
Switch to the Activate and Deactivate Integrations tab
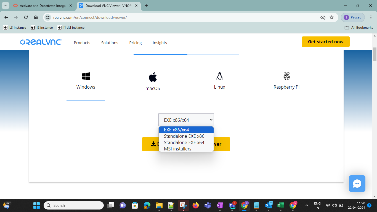tap(43, 6)
